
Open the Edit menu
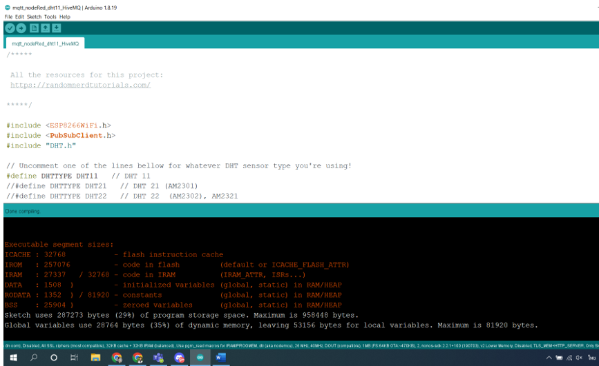pyautogui.click(x=19, y=17)
